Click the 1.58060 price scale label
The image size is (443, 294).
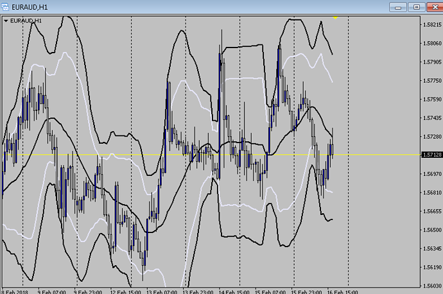pyautogui.click(x=432, y=43)
